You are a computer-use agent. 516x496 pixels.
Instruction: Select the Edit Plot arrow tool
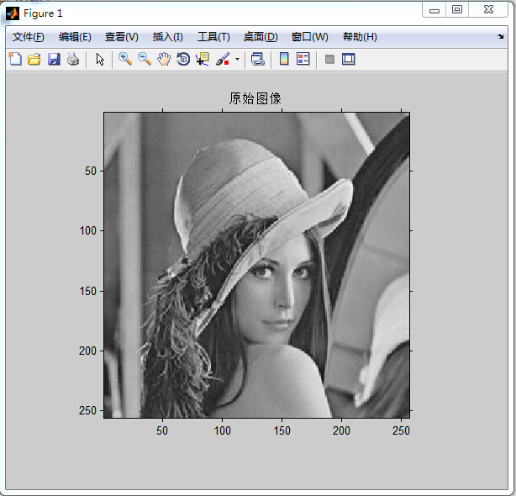100,60
